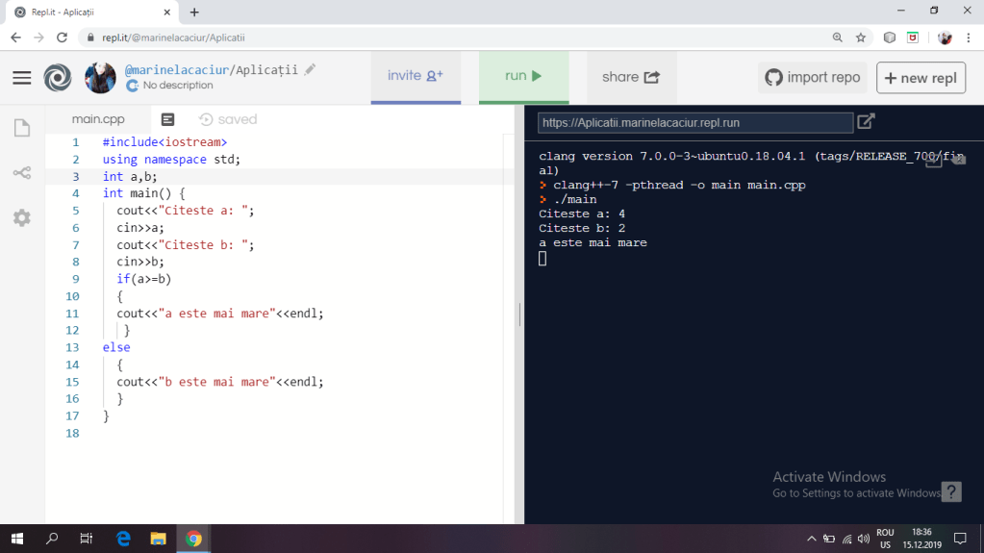
Task: Open repl output in new window
Action: pos(866,121)
